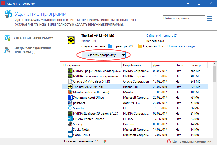This screenshot has height=145, width=217.
Task: Select Mozilla Firefox 52.0 (x64 ru) row
Action: (135, 92)
